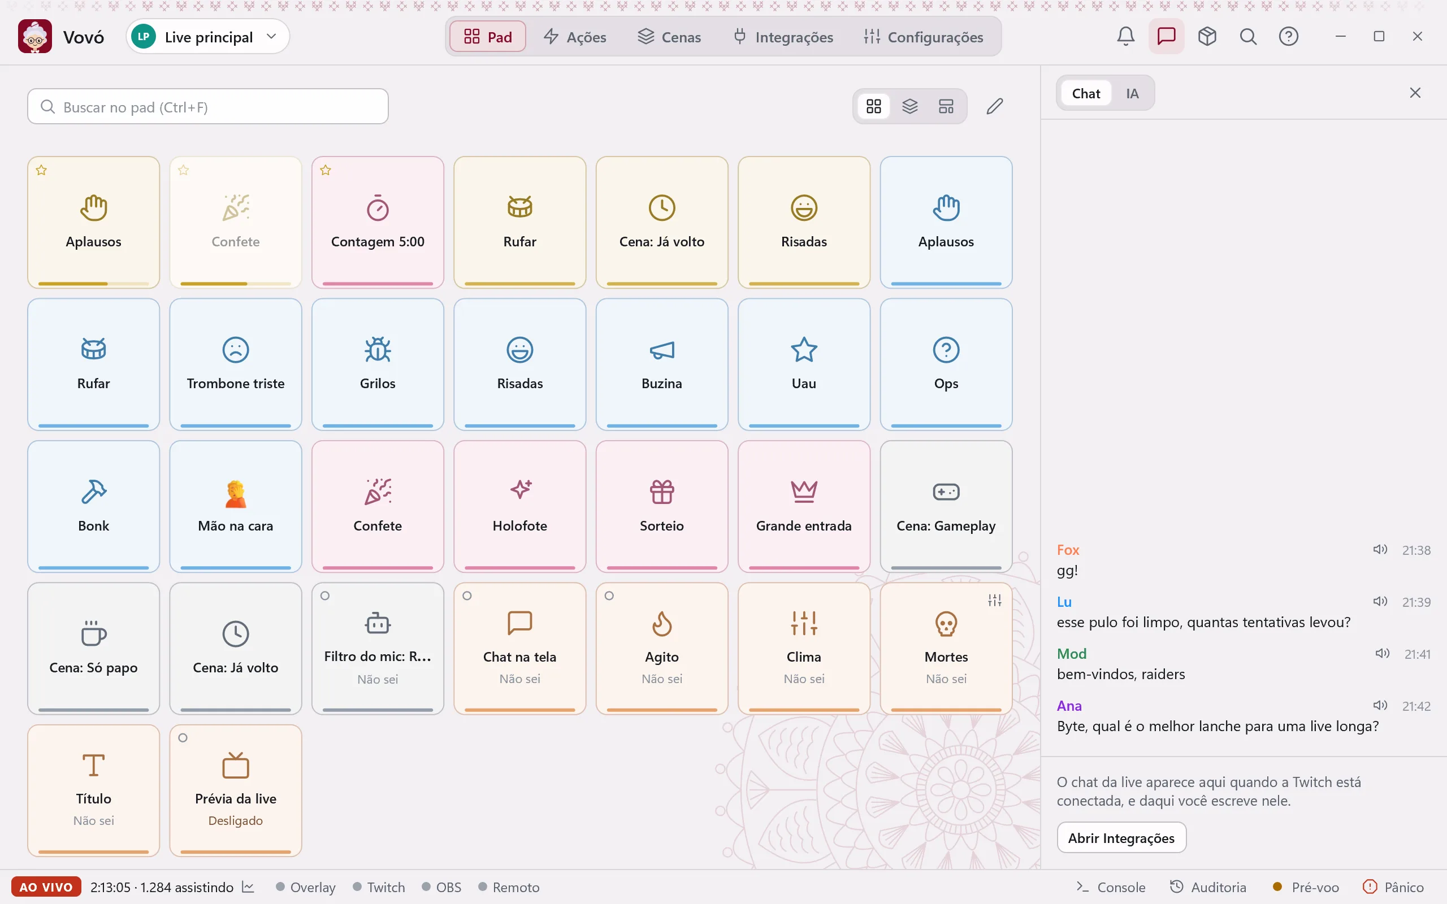
Task: Open the global search magnifier icon
Action: tap(1247, 37)
